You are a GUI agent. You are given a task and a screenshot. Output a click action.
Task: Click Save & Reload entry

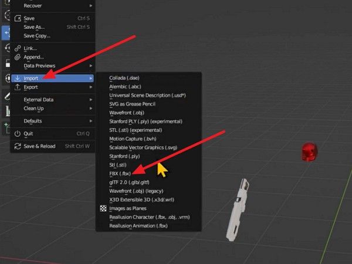coord(53,146)
